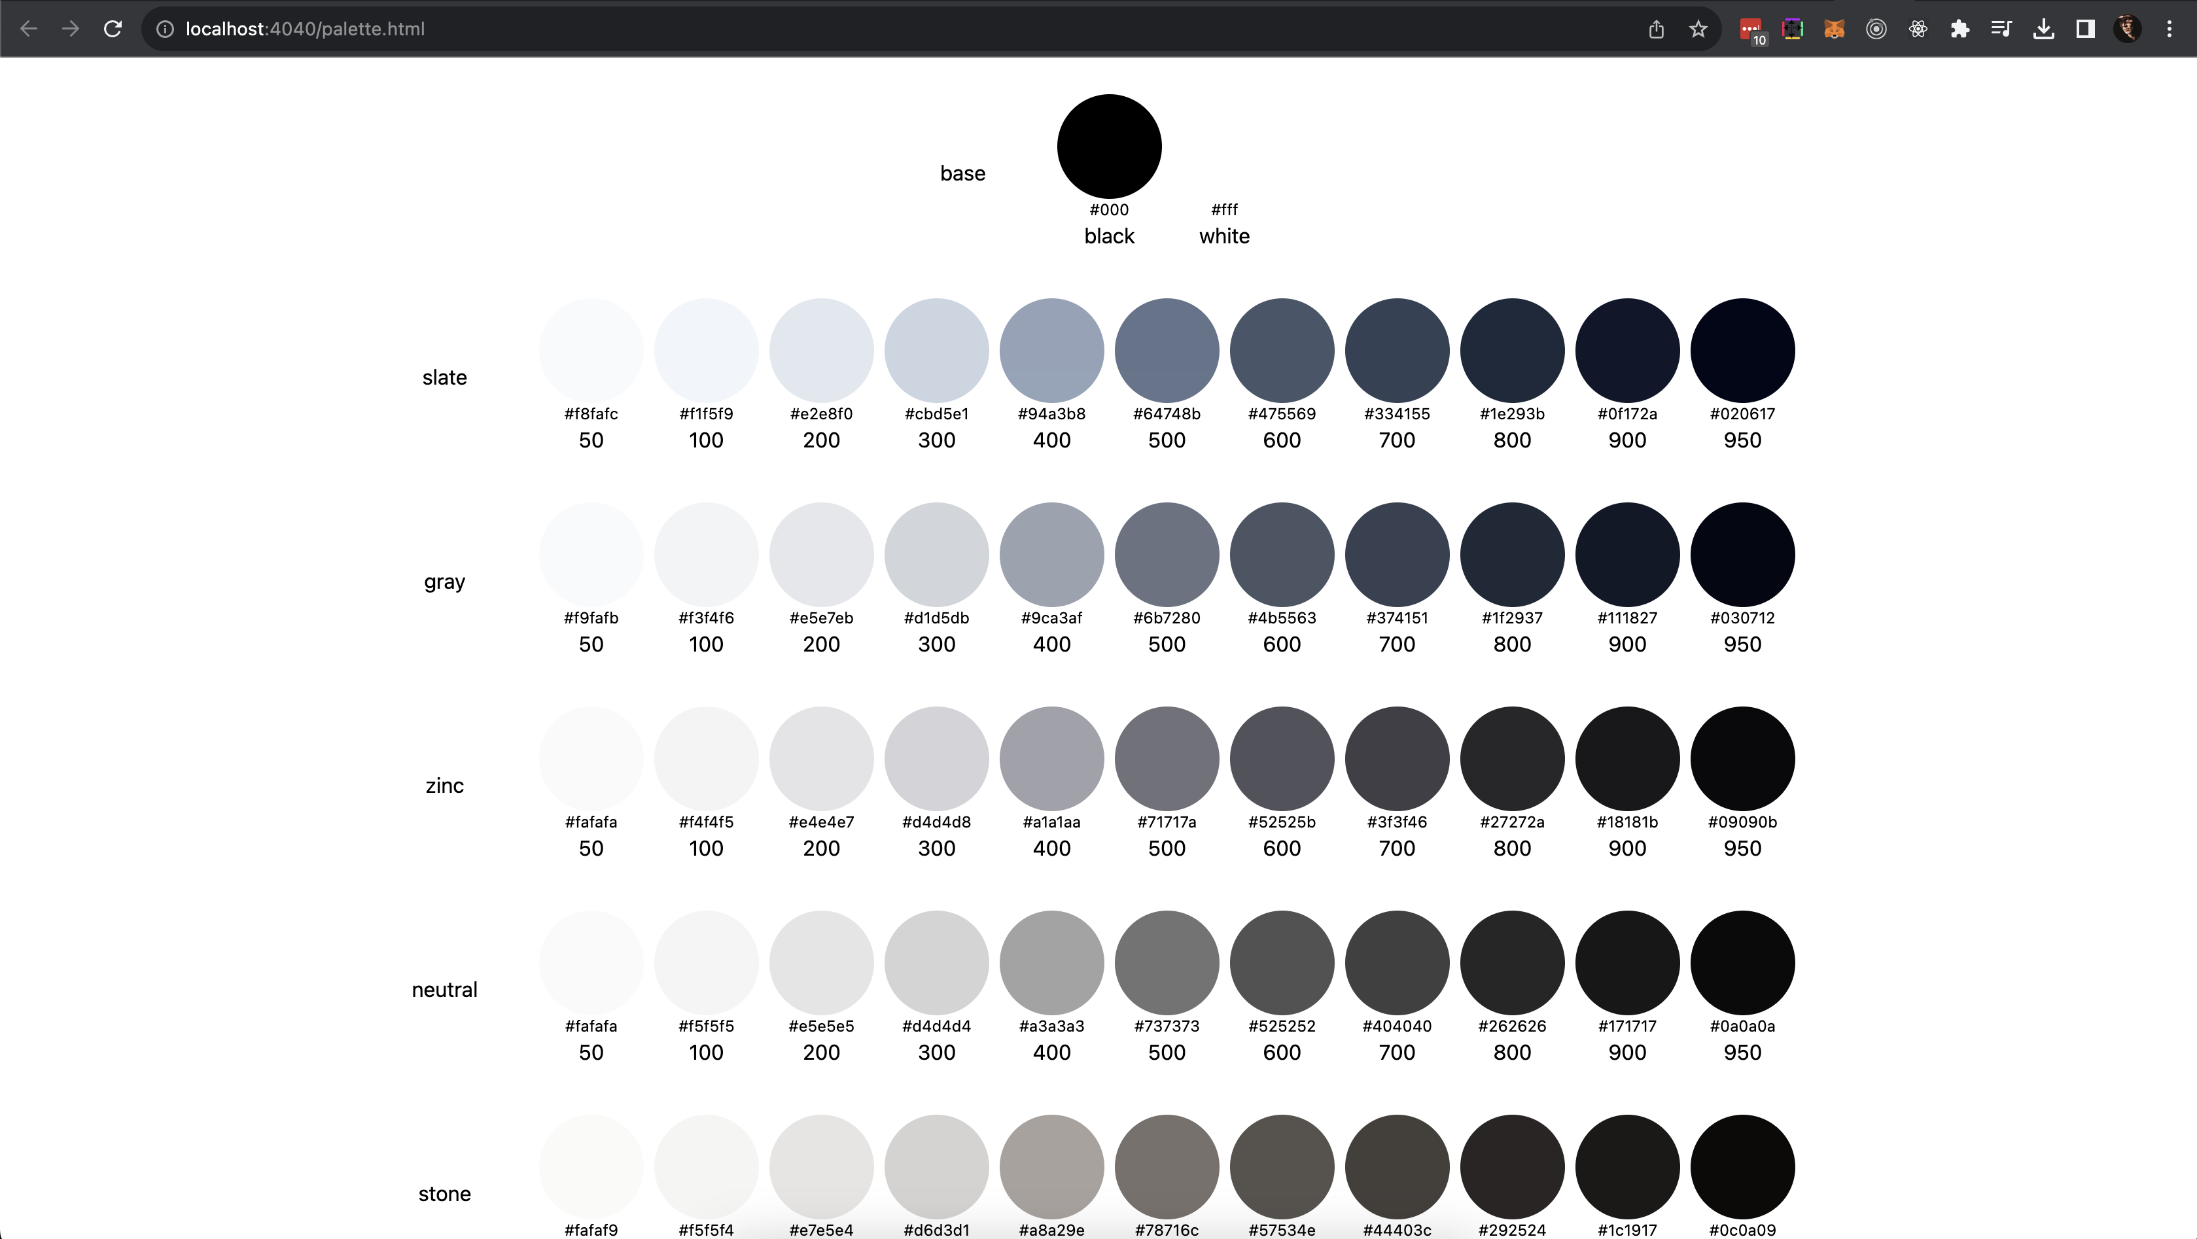
Task: Toggle the browser side panel
Action: click(2085, 29)
